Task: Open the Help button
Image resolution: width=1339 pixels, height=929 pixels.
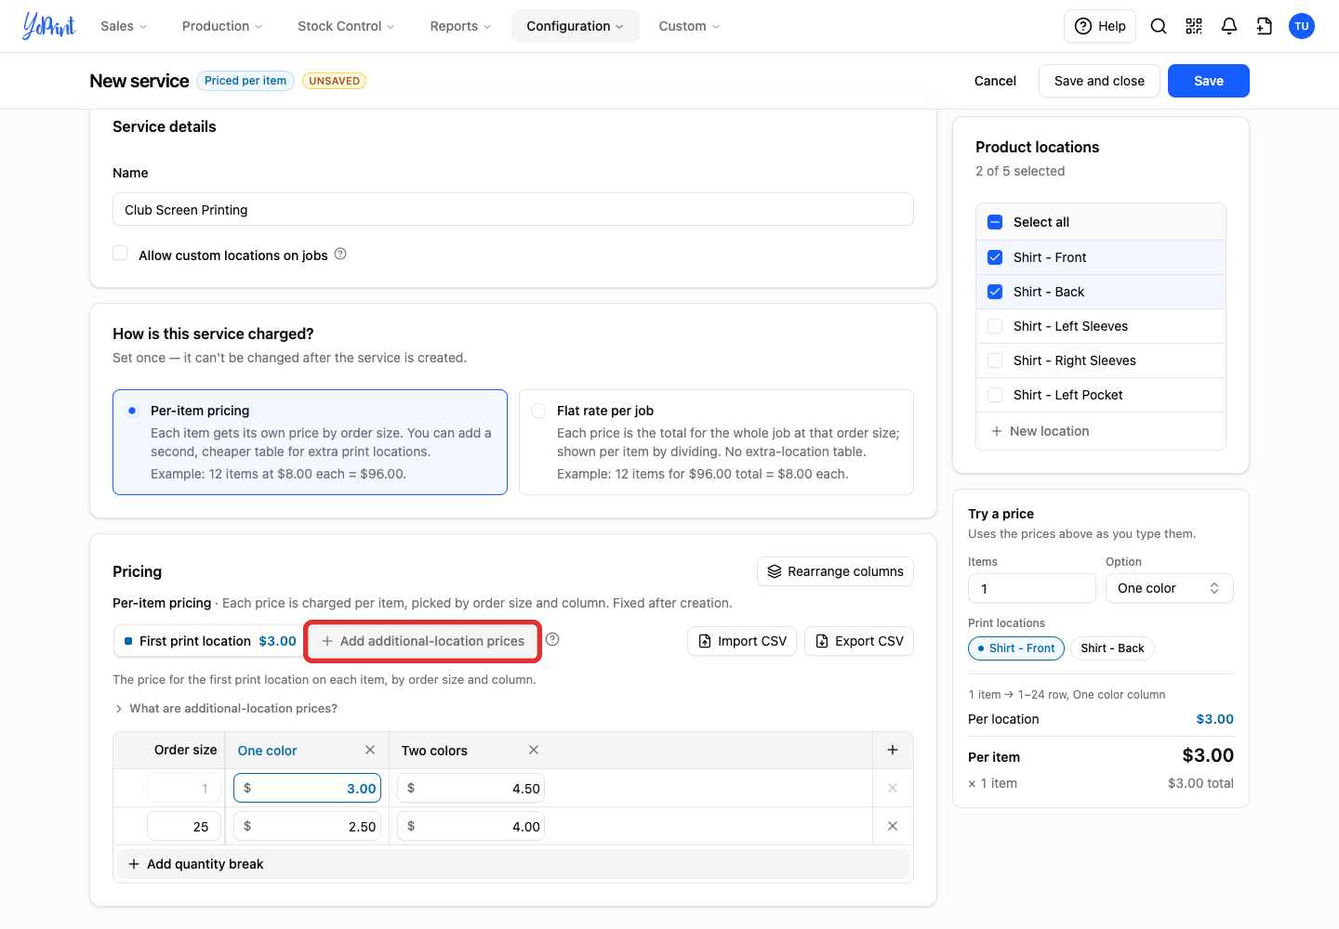Action: [x=1100, y=26]
